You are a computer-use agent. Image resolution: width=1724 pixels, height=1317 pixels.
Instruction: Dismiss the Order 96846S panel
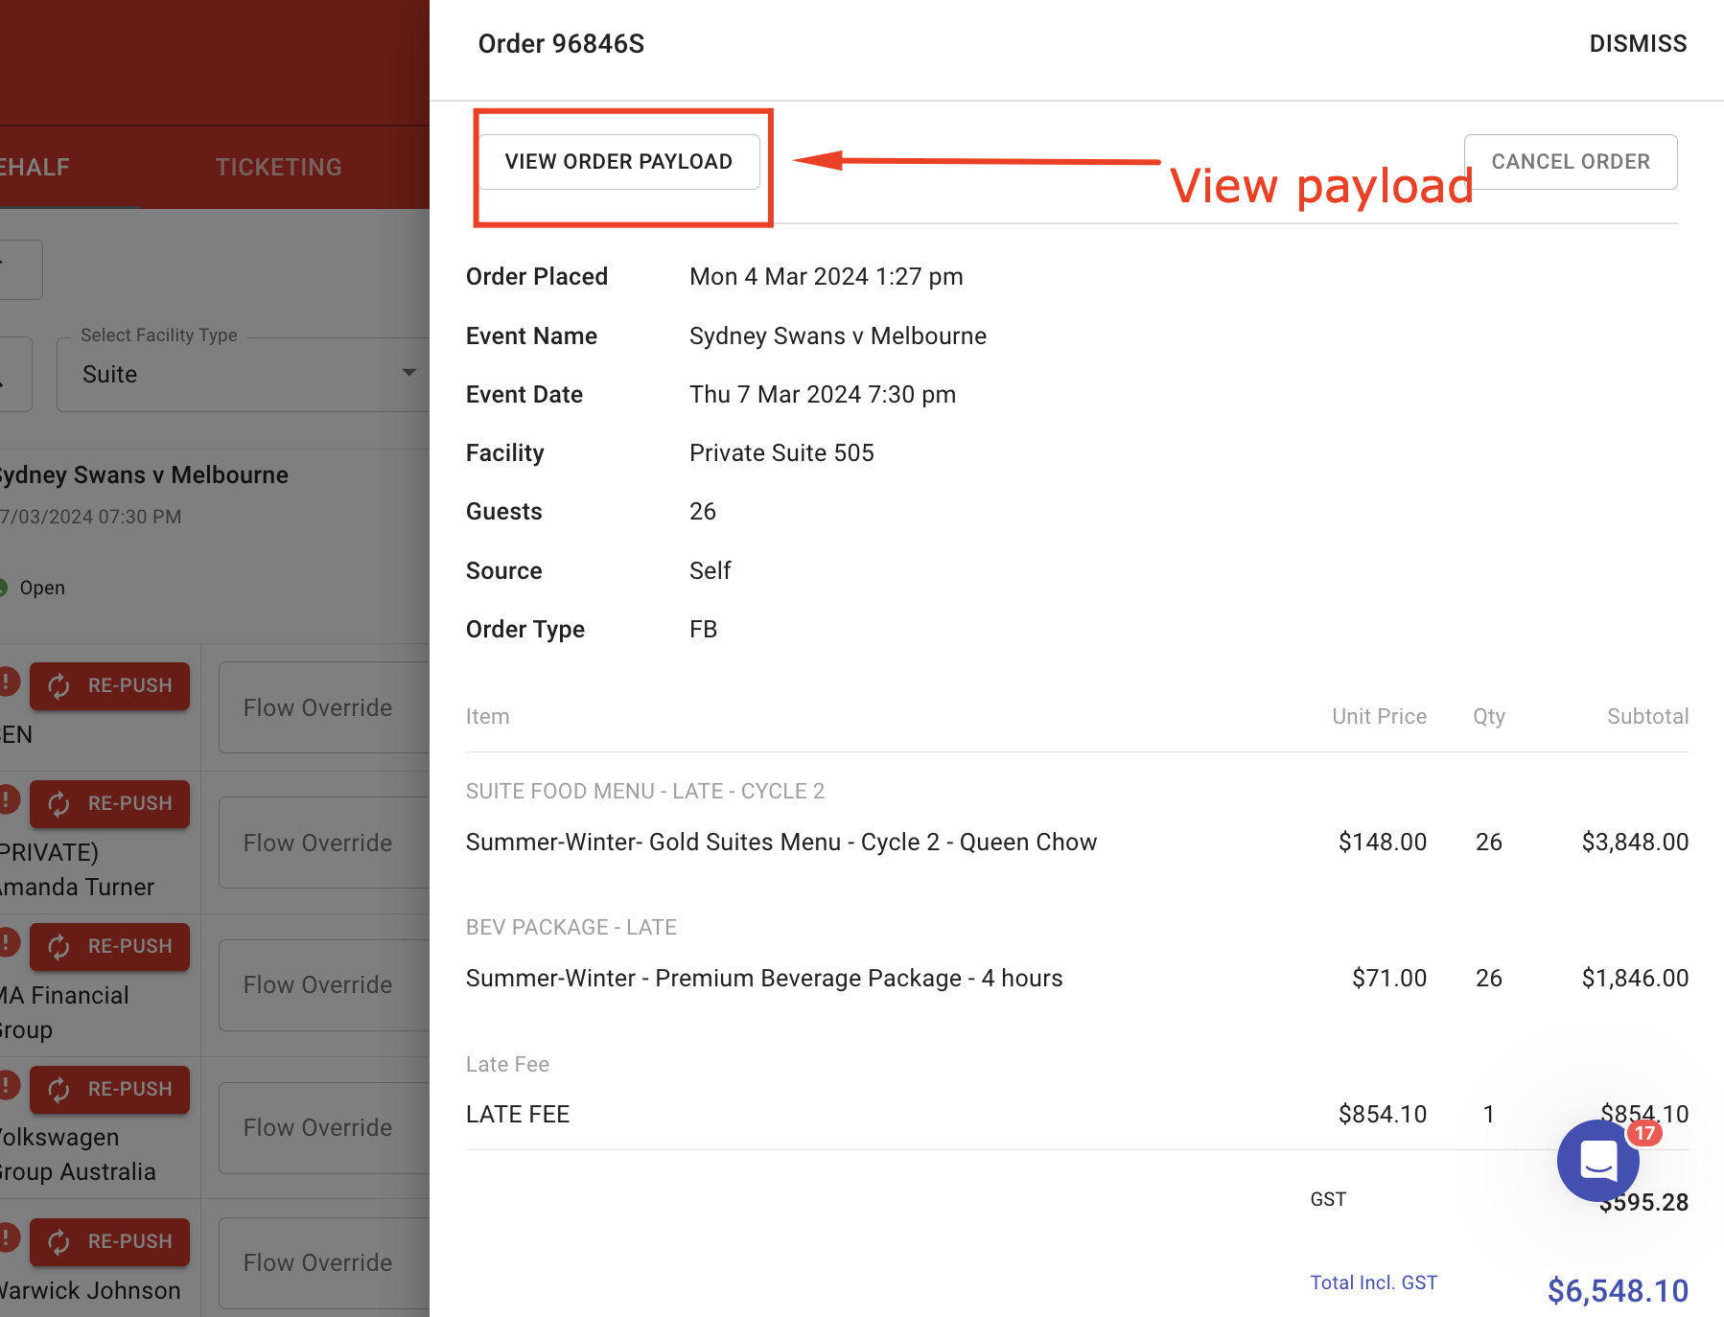point(1637,44)
